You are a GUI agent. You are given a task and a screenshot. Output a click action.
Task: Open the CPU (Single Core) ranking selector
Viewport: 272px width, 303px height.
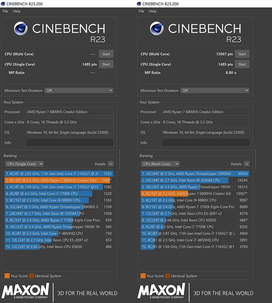[x=24, y=164]
